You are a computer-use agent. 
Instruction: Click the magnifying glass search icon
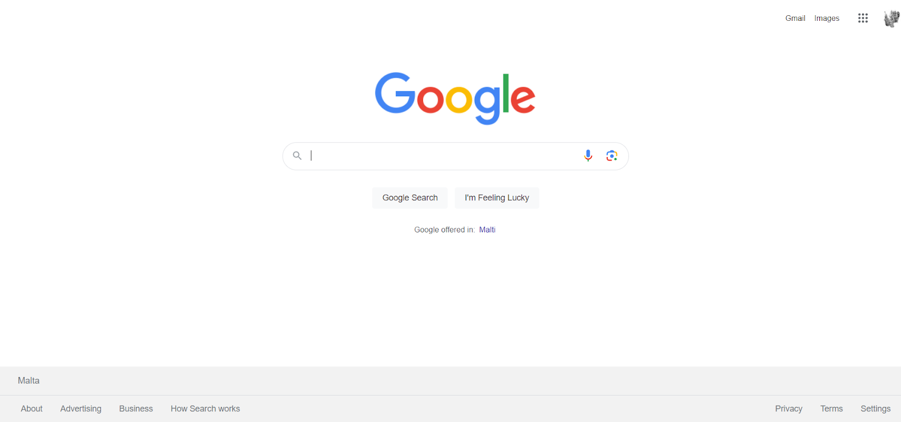(297, 156)
